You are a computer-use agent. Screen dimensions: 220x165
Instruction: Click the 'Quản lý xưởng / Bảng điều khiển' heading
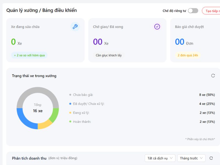(x=42, y=10)
